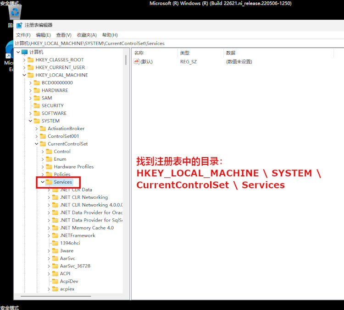
Task: Select the Enum key
Action: (x=60, y=159)
